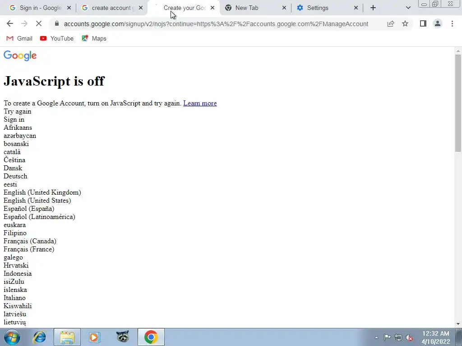Viewport: 462px width, 346px height.
Task: Click Sign in text
Action: (14, 119)
